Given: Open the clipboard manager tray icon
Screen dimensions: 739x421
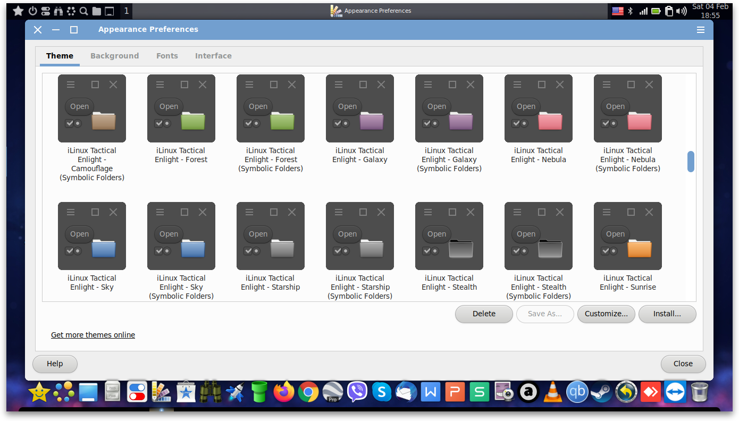Looking at the screenshot, I should pyautogui.click(x=669, y=11).
